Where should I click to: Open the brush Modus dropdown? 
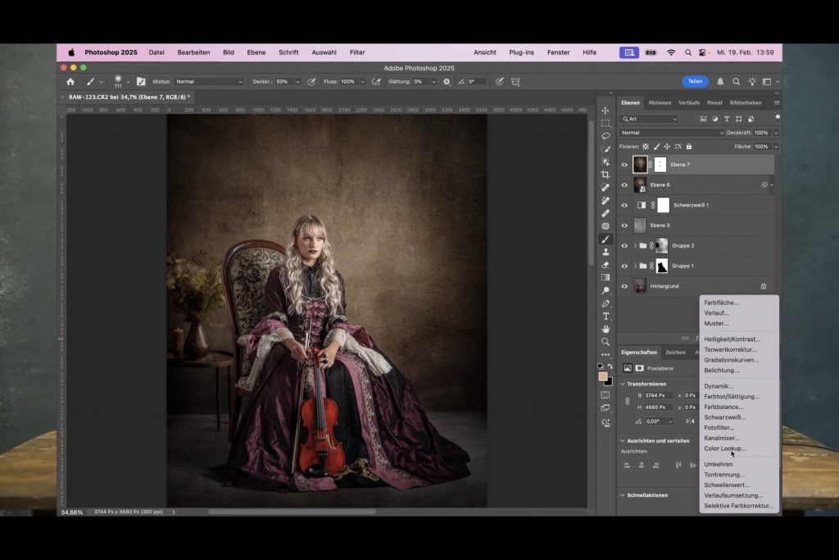209,82
